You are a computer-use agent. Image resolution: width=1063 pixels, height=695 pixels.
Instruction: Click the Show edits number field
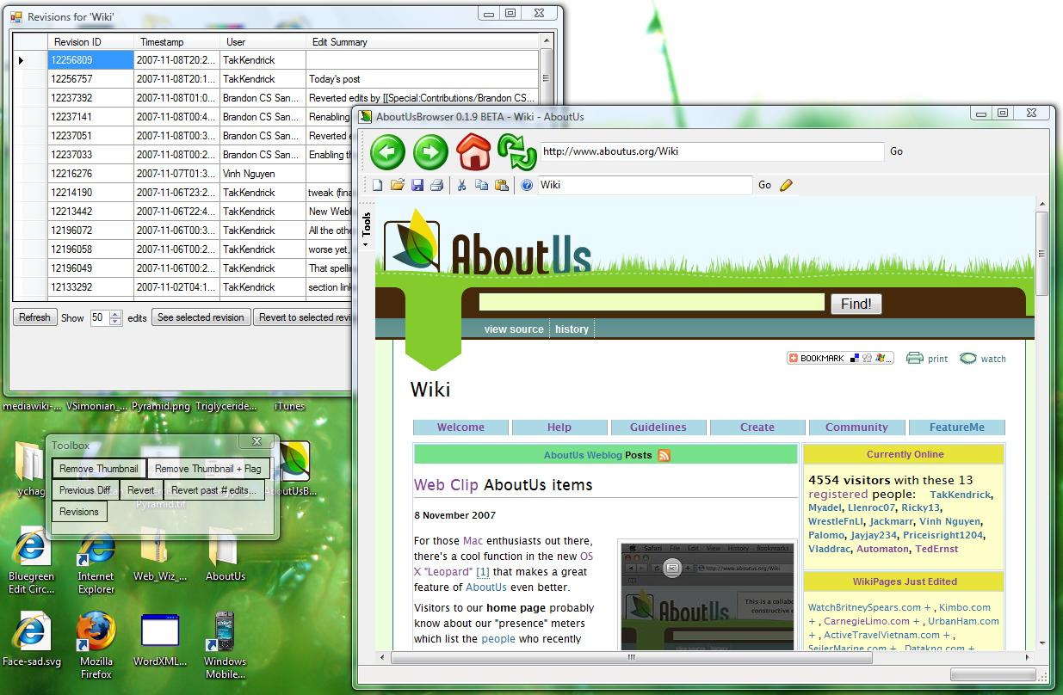coord(99,317)
